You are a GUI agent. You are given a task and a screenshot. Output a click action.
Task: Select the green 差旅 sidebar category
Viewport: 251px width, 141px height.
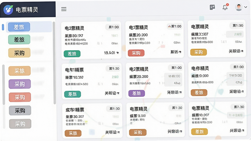19,39
